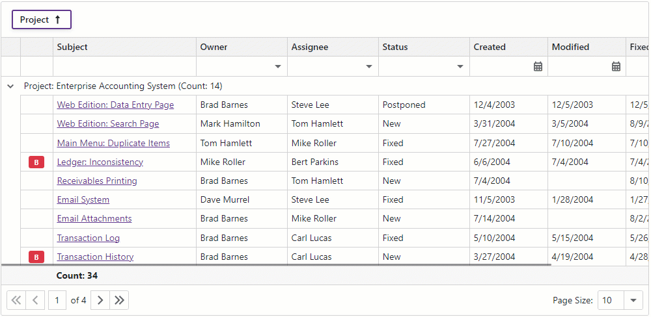Click red B badge on Ledger: Inconsistency row
The width and height of the screenshot is (651, 317).
point(36,162)
